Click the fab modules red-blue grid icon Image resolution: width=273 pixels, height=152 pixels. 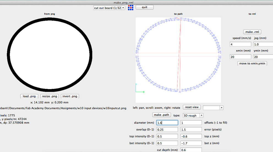pos(130,8)
